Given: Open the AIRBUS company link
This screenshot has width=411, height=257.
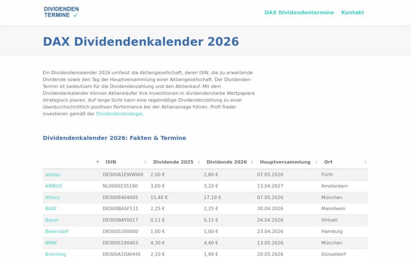Looking at the screenshot, I should coord(54,186).
